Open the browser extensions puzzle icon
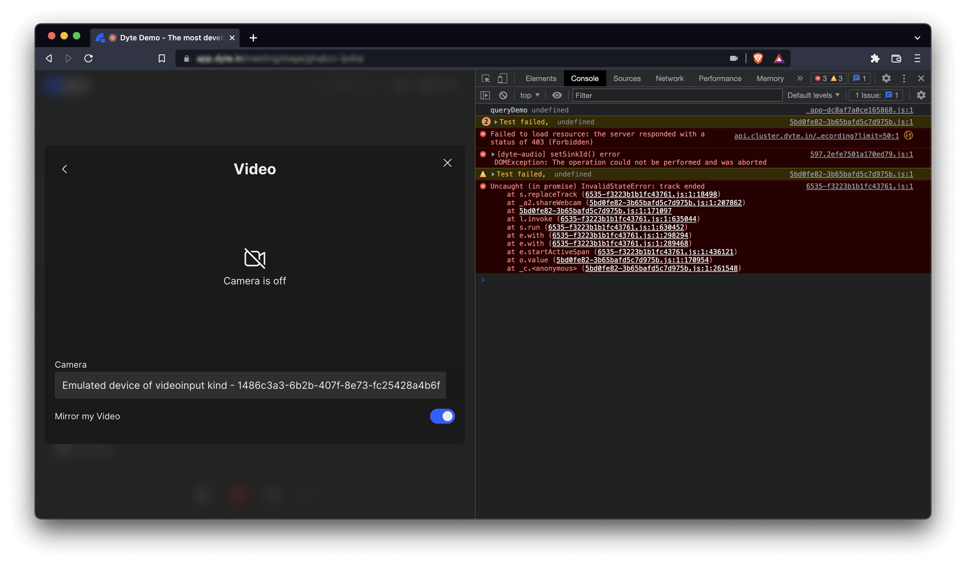Screen dimensions: 966x565 point(875,58)
